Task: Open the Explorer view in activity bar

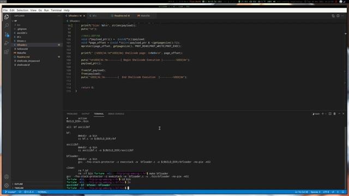Action: pyautogui.click(x=7, y=17)
